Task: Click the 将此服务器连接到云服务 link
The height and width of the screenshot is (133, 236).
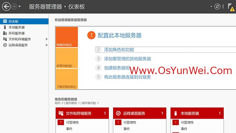Action: tap(127, 77)
